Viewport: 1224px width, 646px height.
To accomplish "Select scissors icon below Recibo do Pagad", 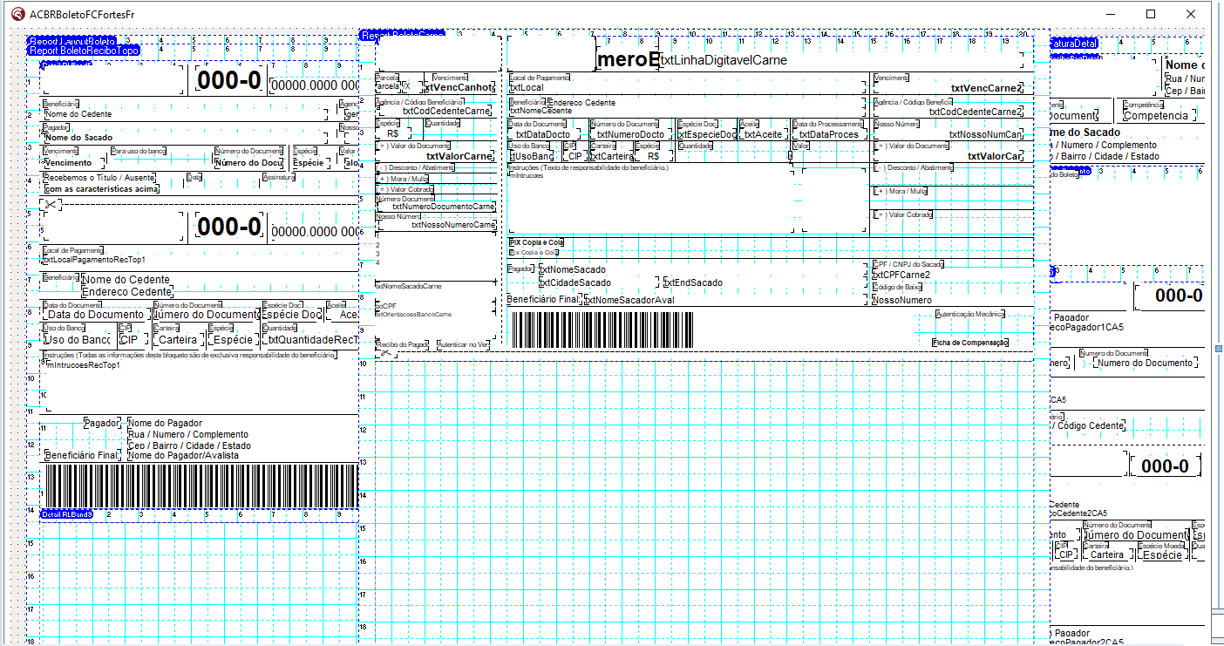I will (387, 353).
